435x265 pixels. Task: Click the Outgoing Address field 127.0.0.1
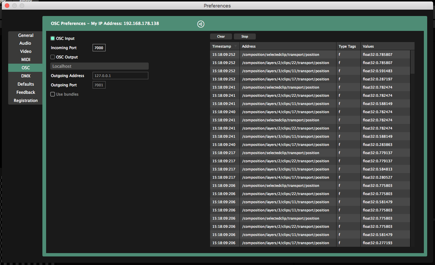[120, 76]
